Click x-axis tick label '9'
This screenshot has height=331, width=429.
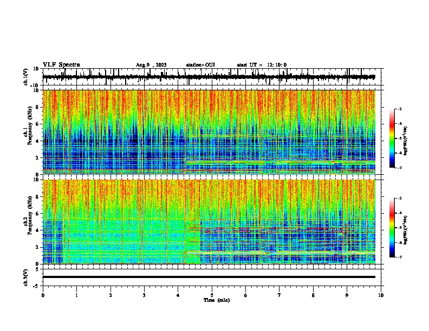(x=347, y=295)
